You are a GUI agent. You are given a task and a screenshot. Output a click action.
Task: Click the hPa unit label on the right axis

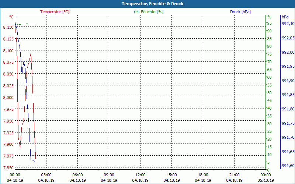[285, 17]
